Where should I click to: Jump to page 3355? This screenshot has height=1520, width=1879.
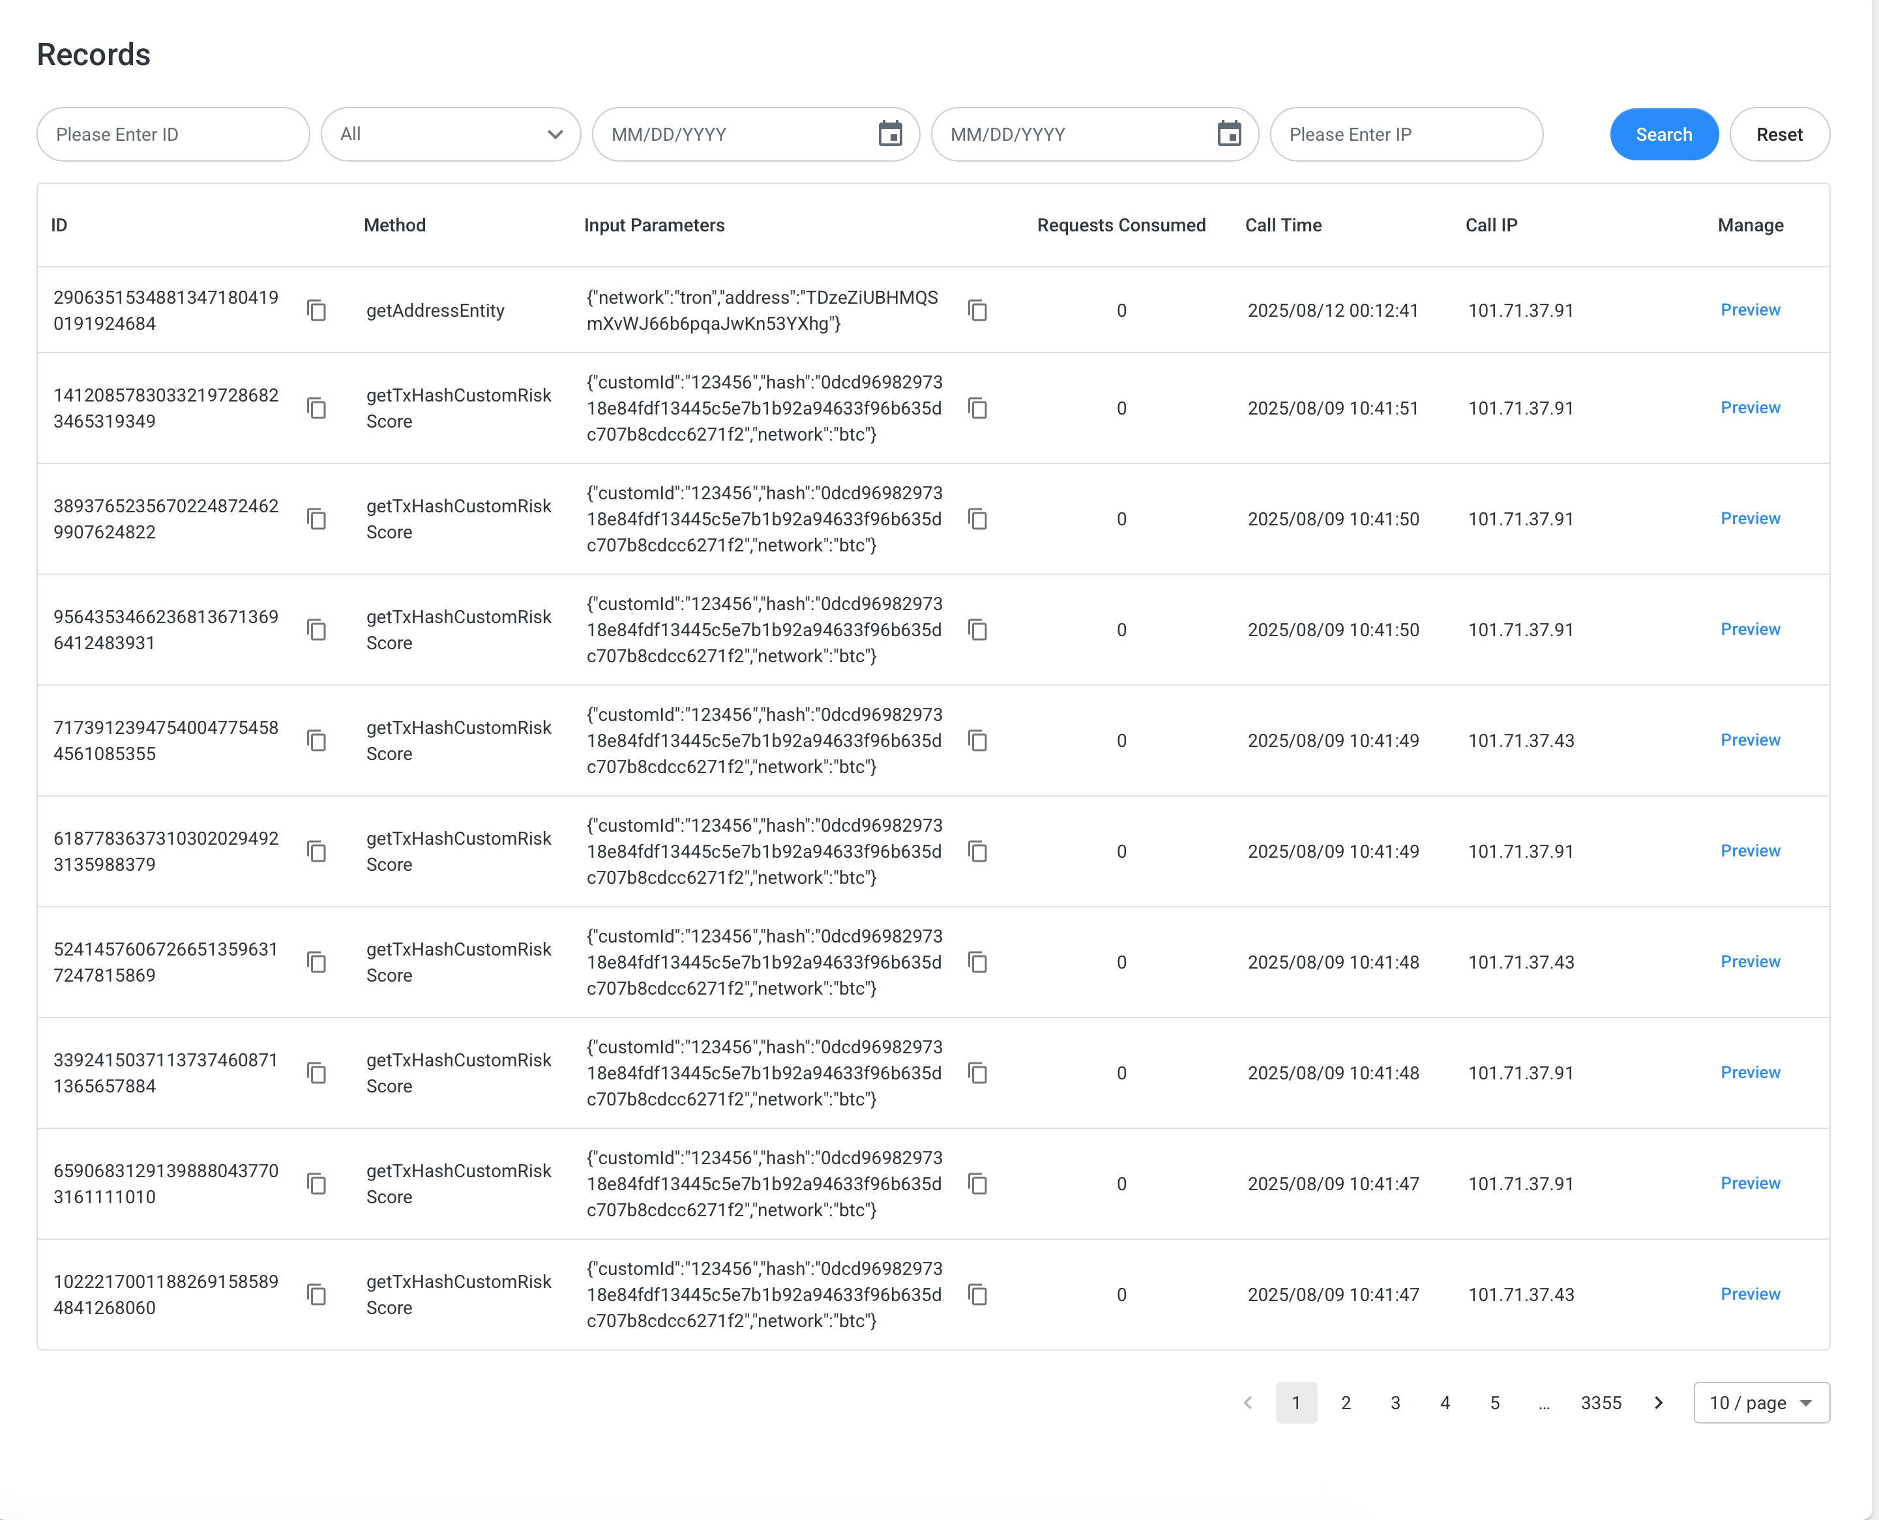[1600, 1403]
